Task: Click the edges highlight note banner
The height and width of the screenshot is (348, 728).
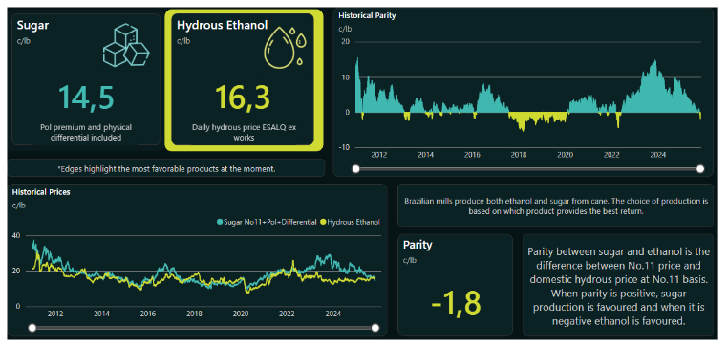Action: click(166, 168)
